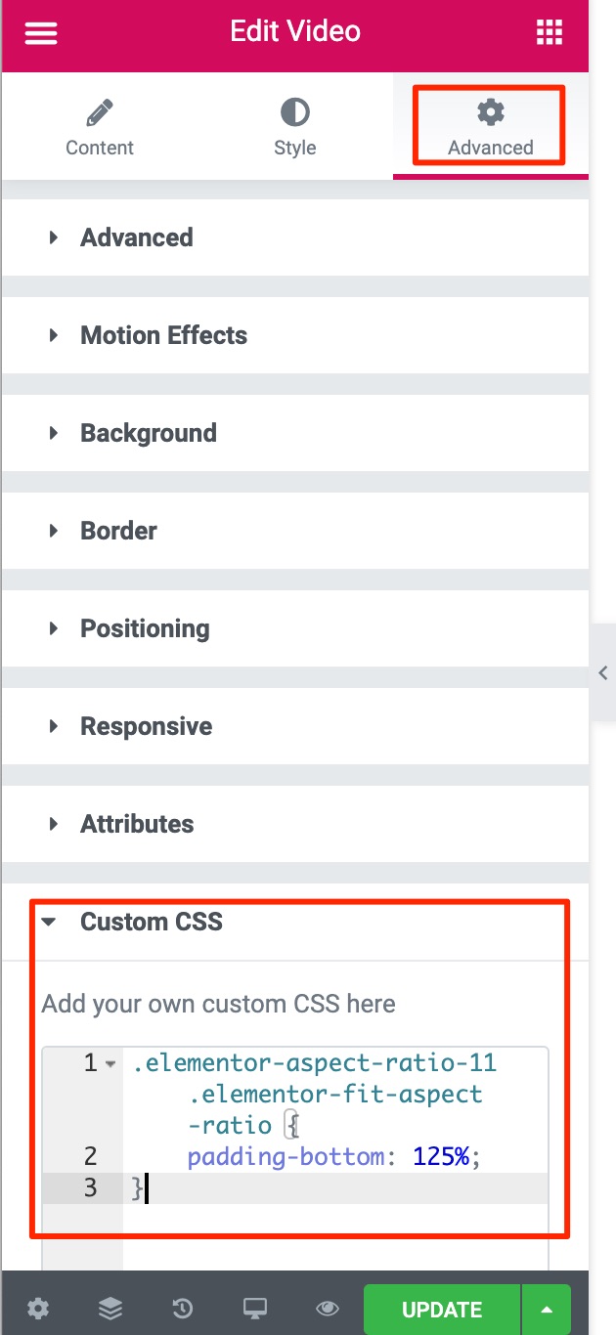Open the History icon
616x1335 pixels.
point(183,1309)
